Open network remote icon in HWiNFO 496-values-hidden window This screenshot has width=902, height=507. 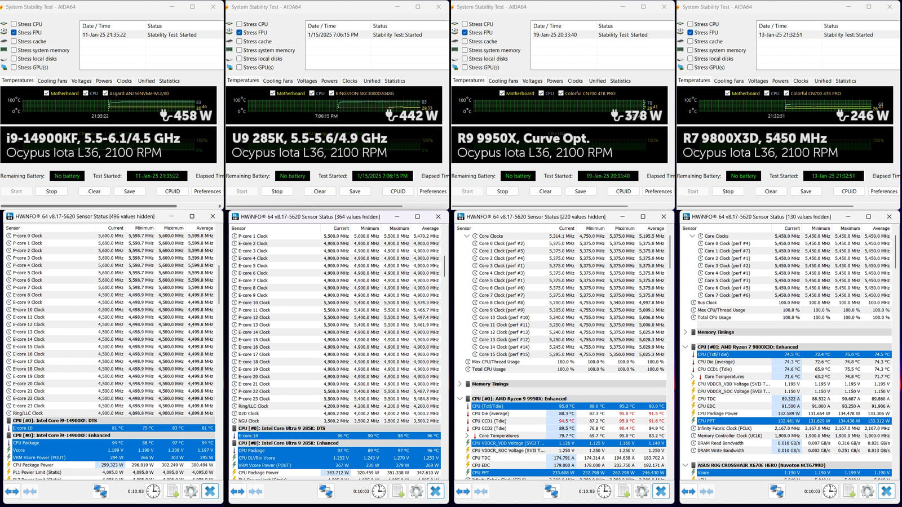(x=100, y=491)
